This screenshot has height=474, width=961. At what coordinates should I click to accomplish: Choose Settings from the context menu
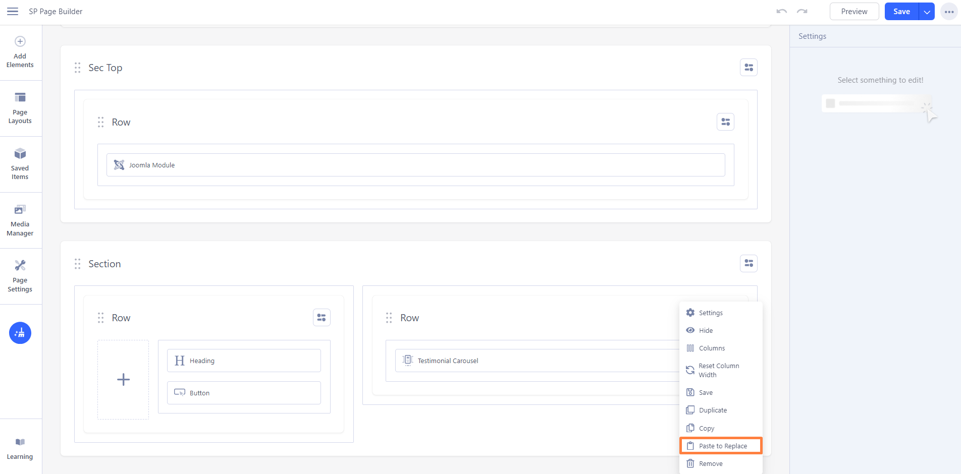coord(721,313)
